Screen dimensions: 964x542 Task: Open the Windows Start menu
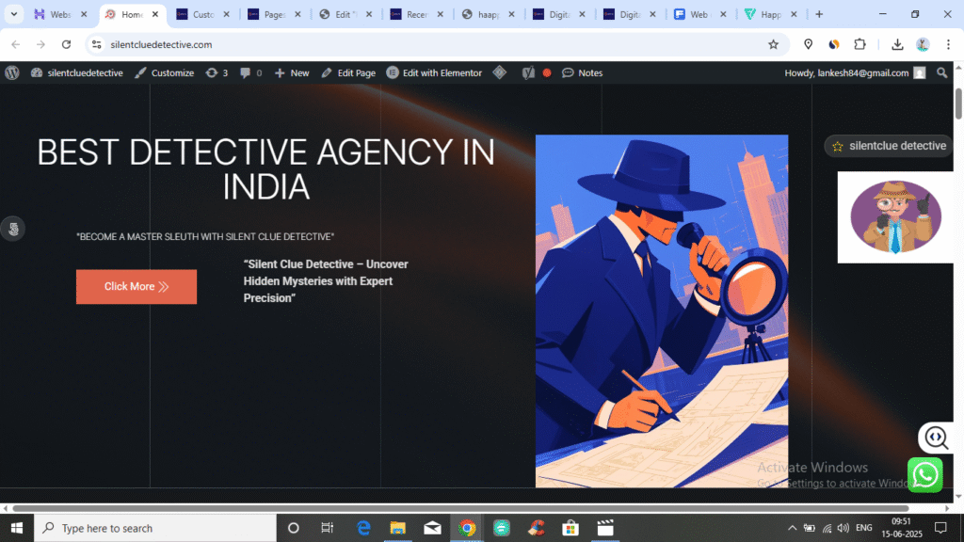tap(17, 528)
